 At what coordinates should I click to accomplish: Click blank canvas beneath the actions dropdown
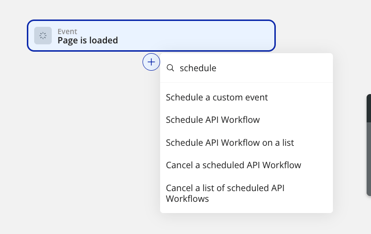(x=244, y=224)
